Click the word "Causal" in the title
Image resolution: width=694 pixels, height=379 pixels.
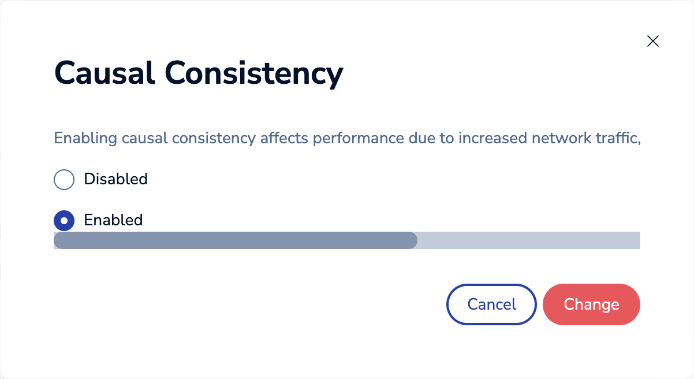(105, 73)
